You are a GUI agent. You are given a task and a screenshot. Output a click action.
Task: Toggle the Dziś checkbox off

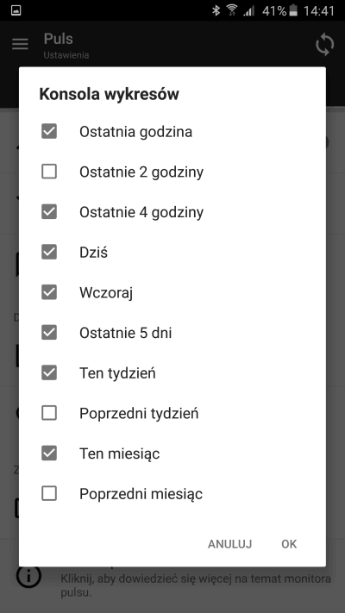pos(49,252)
